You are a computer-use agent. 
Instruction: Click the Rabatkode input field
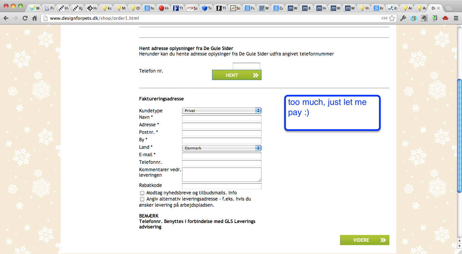[222, 186]
